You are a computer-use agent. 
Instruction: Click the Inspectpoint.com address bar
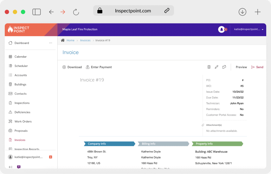pyautogui.click(x=133, y=10)
